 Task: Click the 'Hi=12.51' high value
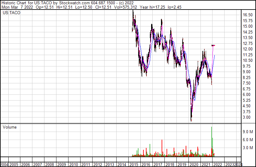point(64,7)
